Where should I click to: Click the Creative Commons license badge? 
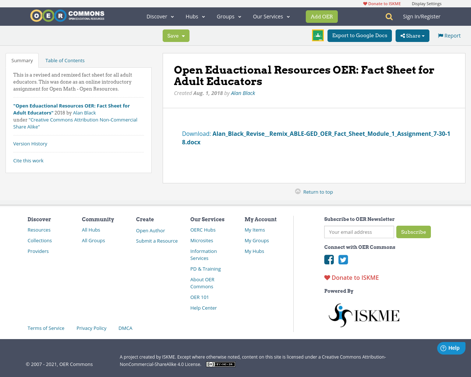[220, 364]
